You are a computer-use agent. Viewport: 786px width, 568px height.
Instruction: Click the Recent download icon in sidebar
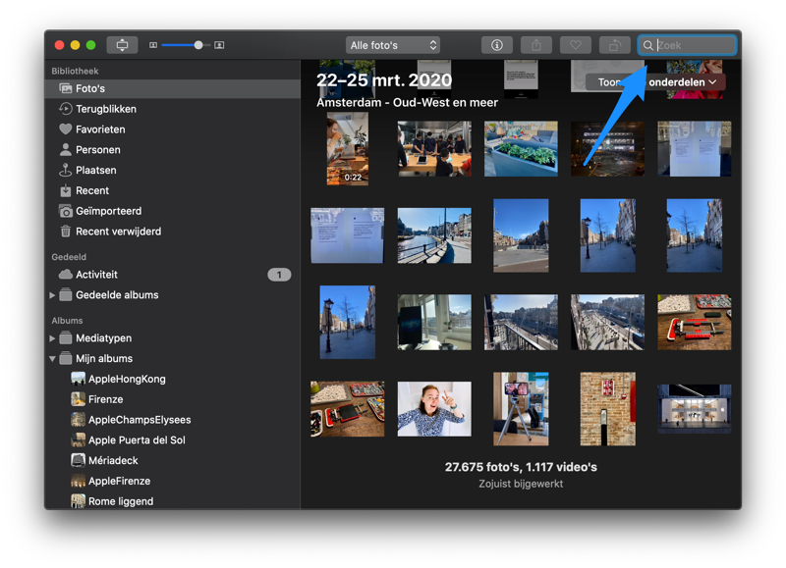coord(65,190)
